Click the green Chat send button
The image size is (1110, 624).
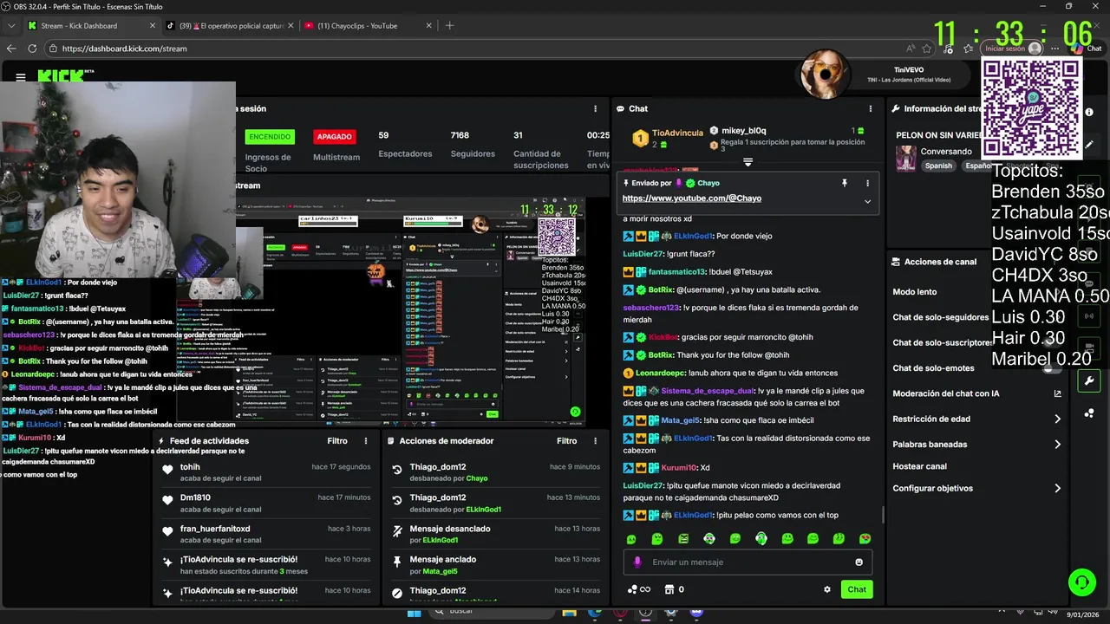[857, 589]
